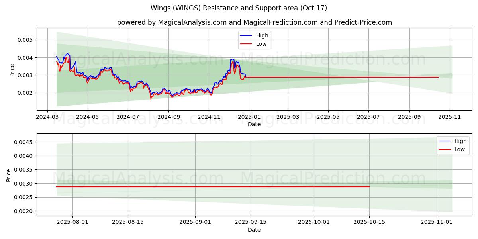
Task: Click the red Low swatch in top legend
Action: point(245,44)
